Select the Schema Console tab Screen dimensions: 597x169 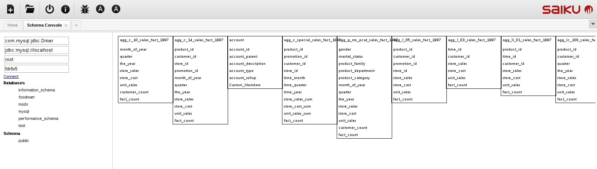click(x=45, y=25)
